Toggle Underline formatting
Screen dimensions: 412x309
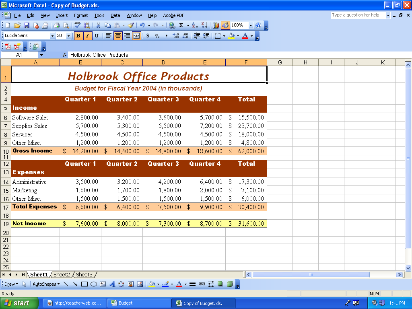pos(97,36)
